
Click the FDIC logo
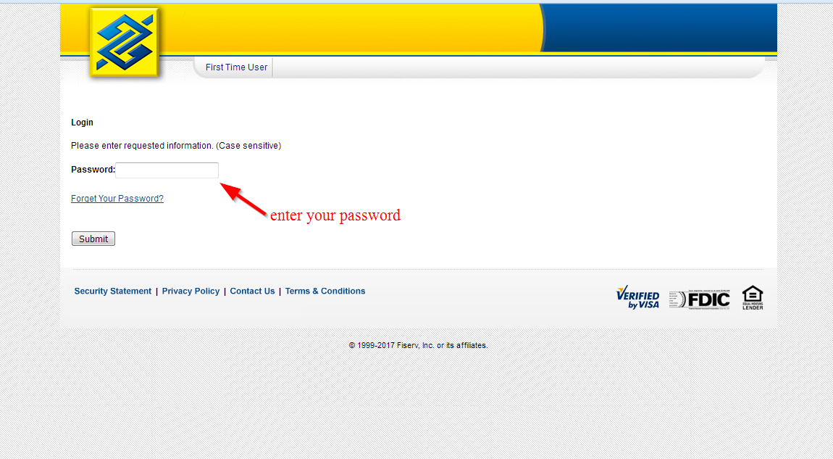[x=700, y=299]
